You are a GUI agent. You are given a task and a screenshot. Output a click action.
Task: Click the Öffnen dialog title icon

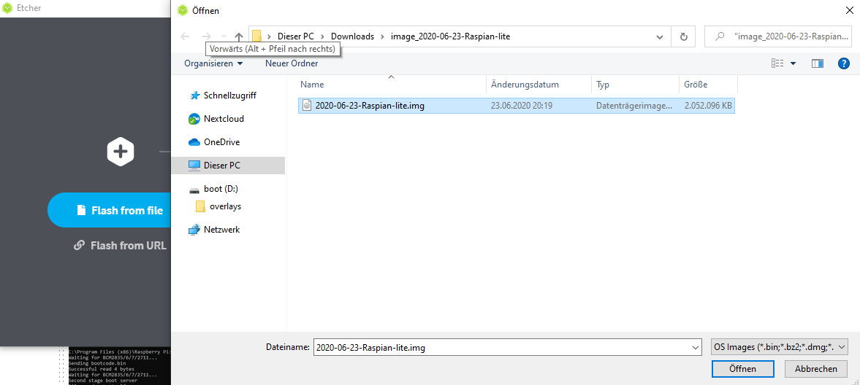[182, 10]
